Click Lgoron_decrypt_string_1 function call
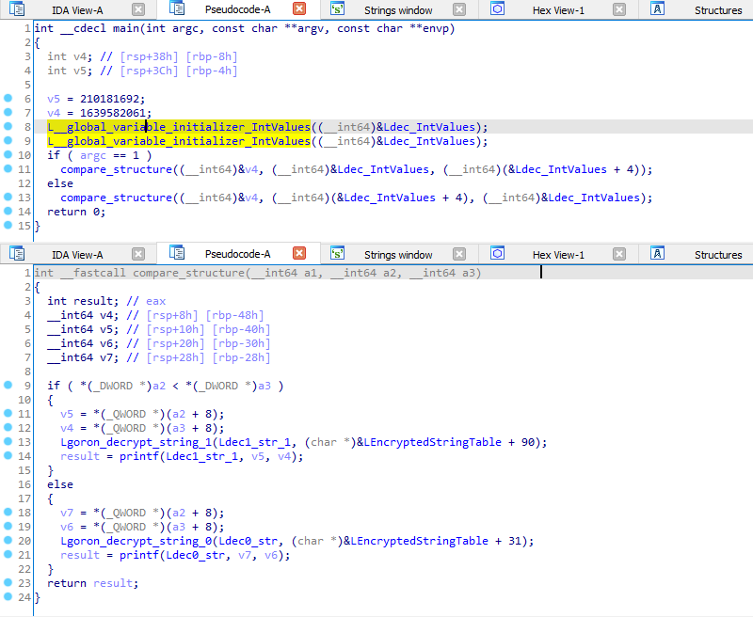 [x=136, y=442]
